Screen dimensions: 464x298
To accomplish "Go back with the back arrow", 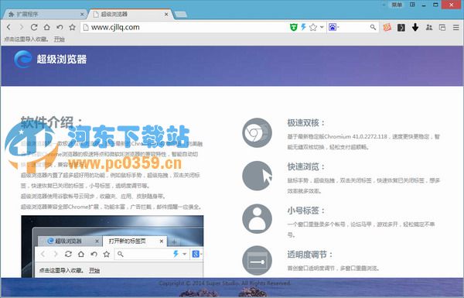I will point(9,27).
